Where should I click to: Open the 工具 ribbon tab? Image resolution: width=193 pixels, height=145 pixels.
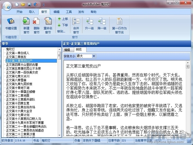click(69, 12)
